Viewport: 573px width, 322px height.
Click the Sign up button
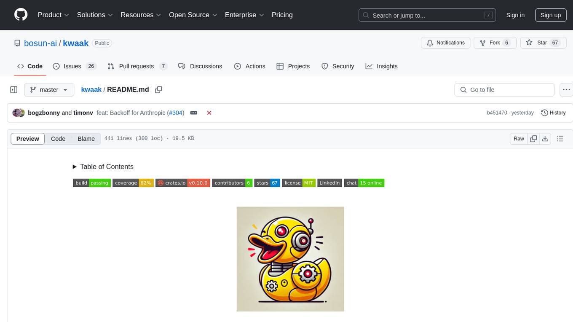pos(551,15)
